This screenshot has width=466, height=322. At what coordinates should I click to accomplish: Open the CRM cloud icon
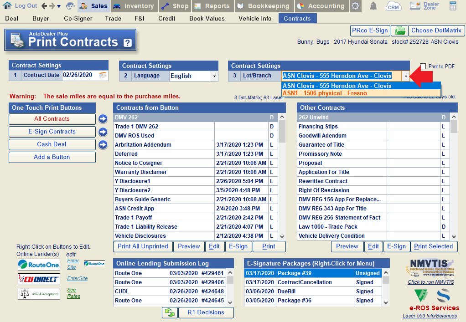click(393, 6)
